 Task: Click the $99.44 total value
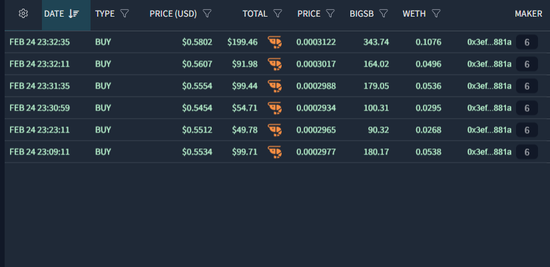pyautogui.click(x=244, y=87)
